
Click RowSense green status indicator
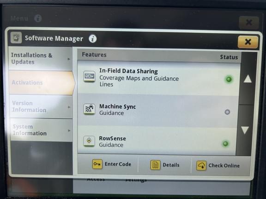pos(225,144)
